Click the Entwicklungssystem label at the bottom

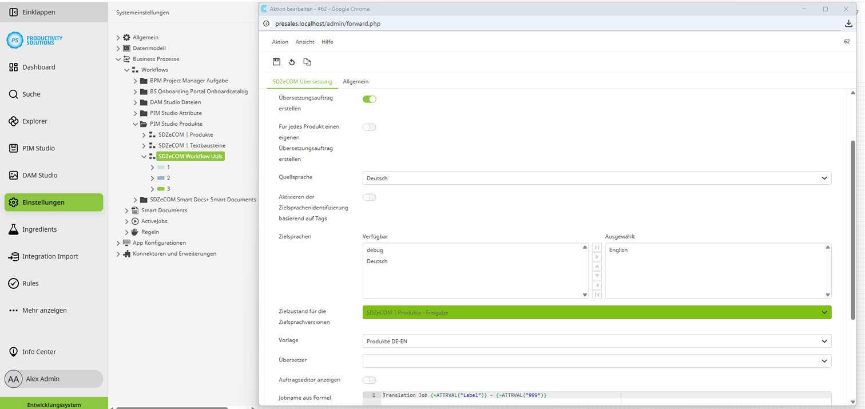coord(54,404)
